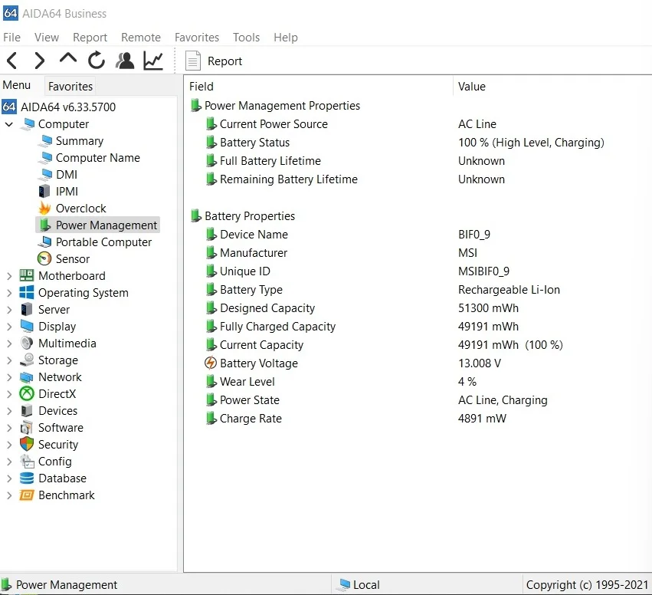The image size is (652, 595).
Task: Expand the Multimedia tree node
Action: [x=9, y=344]
